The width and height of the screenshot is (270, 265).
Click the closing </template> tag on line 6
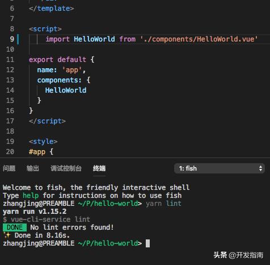pos(51,9)
